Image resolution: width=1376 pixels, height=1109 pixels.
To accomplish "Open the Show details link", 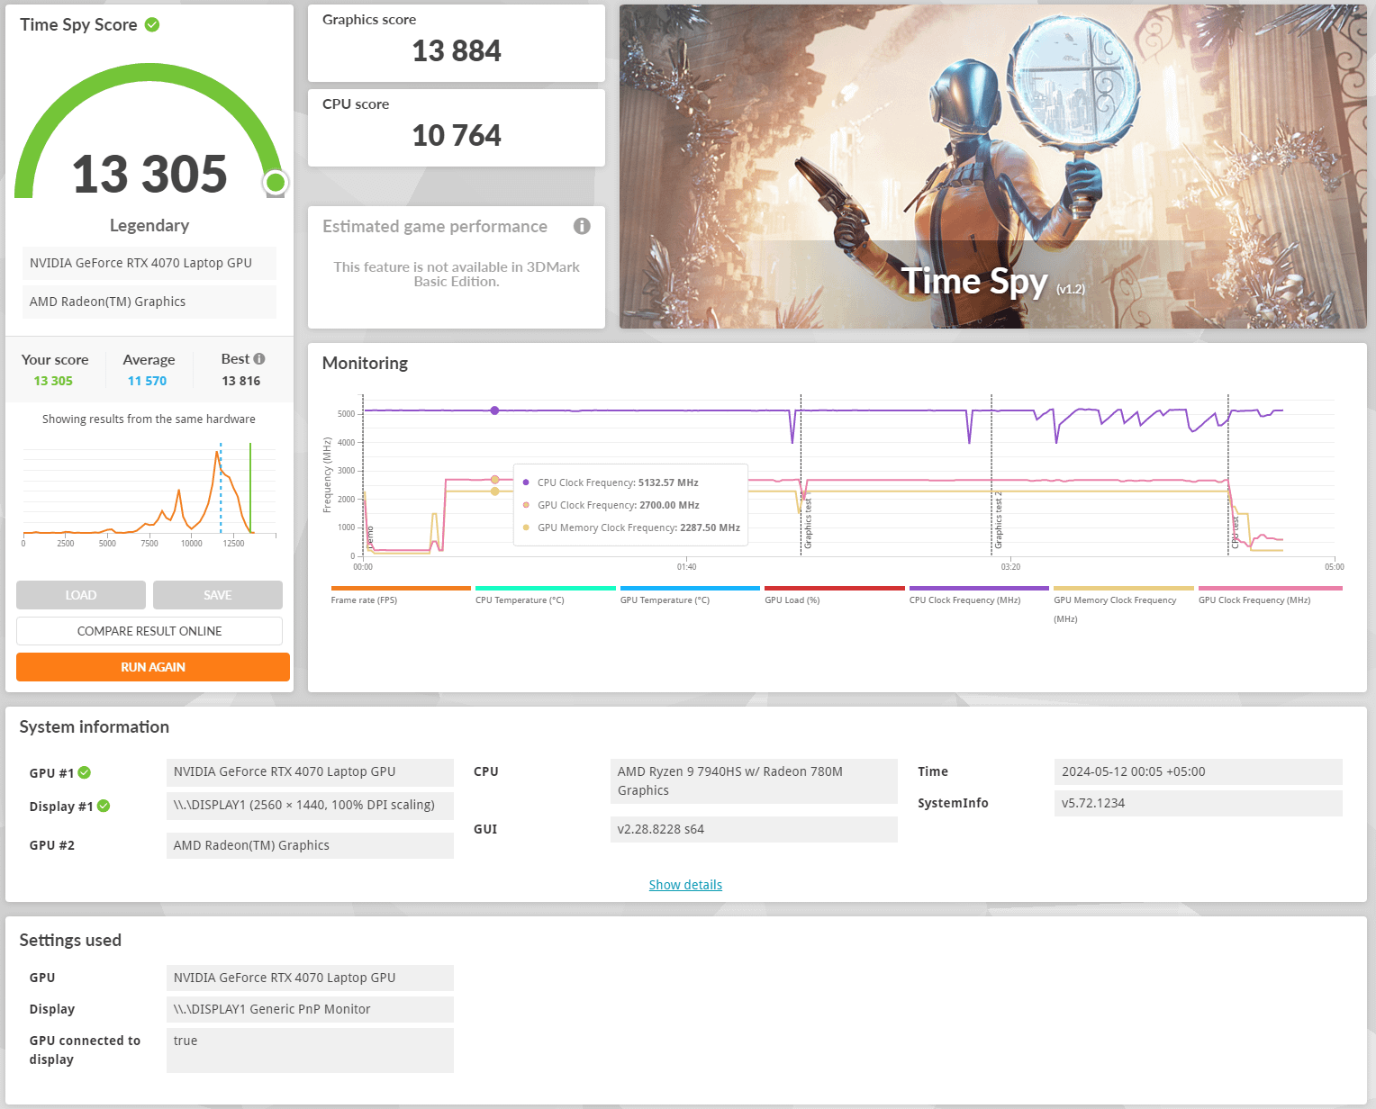I will point(685,885).
